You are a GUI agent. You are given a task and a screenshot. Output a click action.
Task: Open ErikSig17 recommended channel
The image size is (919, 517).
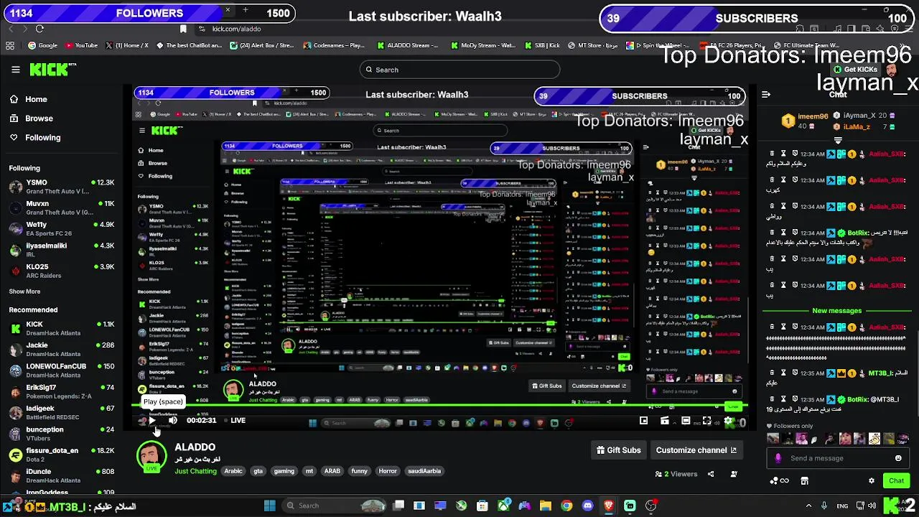click(x=61, y=391)
